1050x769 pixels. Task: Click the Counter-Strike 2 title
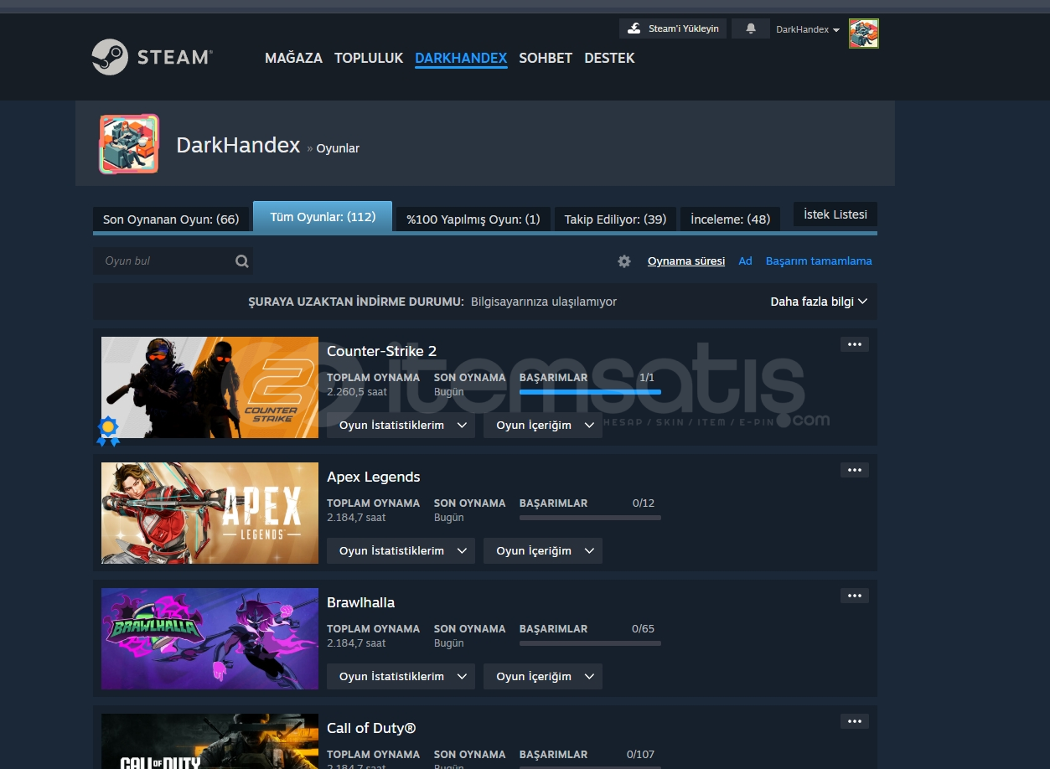[381, 351]
